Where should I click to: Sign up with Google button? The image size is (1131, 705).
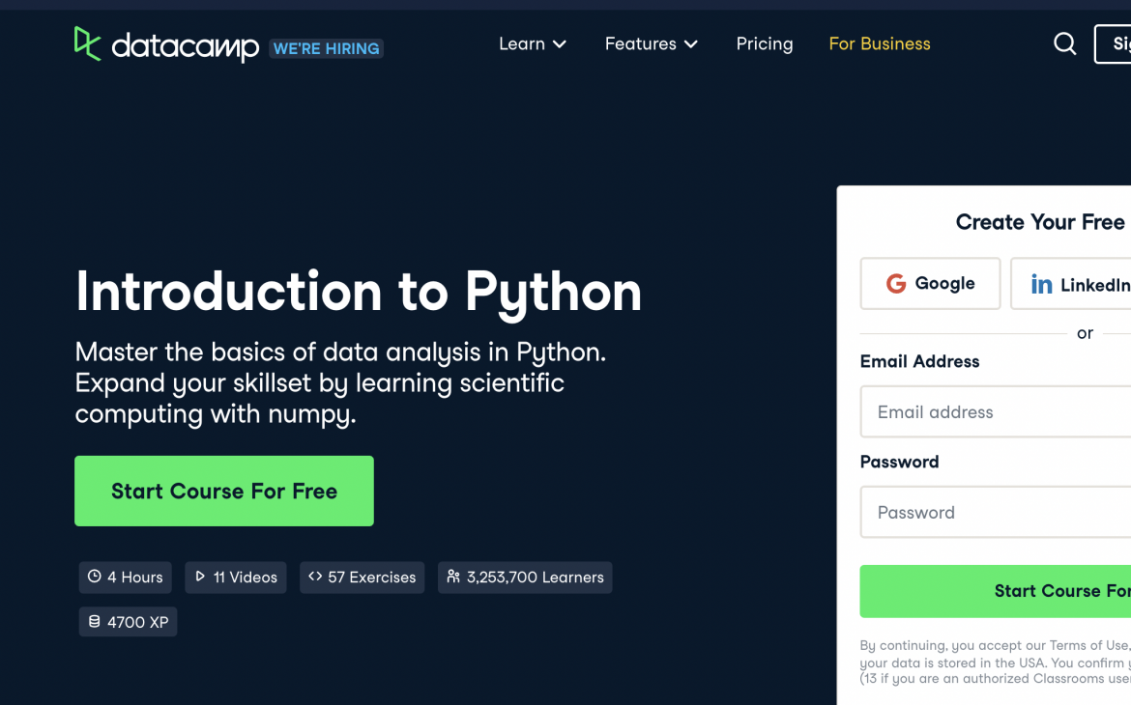click(931, 283)
